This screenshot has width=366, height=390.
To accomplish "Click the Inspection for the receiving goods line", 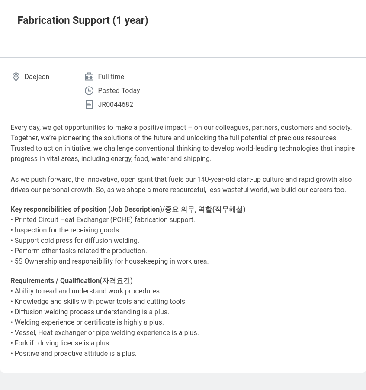I will (64, 230).
